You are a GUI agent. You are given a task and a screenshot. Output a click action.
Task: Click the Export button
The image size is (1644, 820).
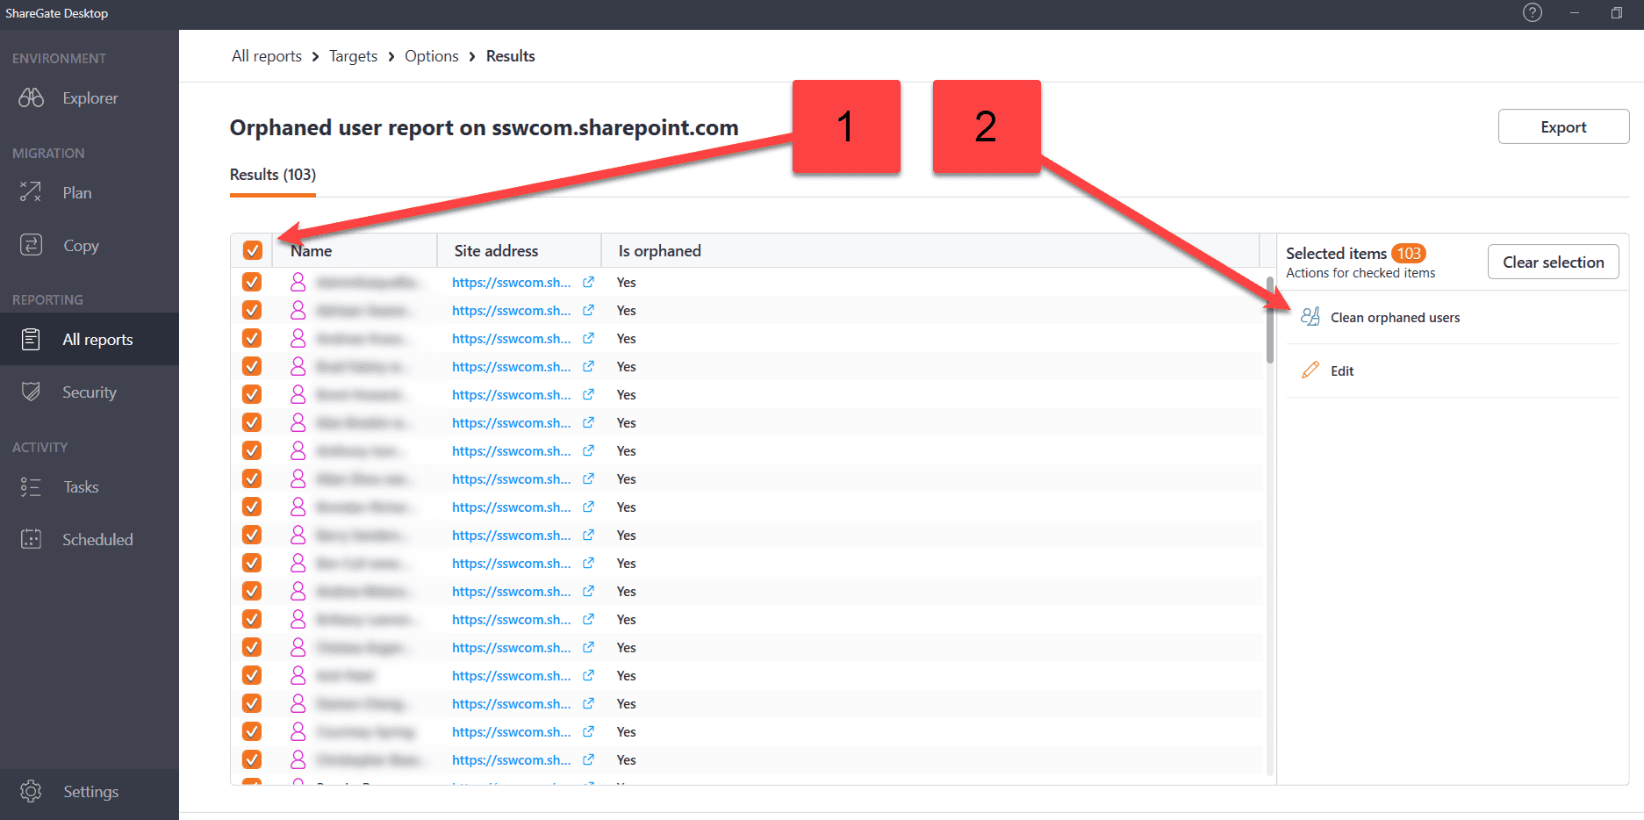(x=1563, y=127)
